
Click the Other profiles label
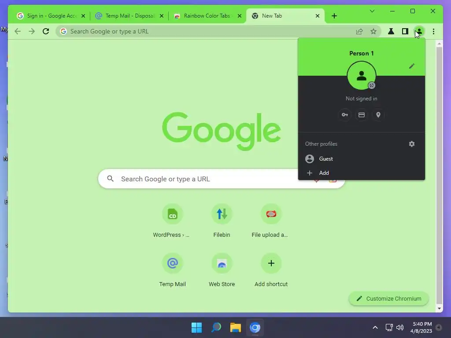click(x=321, y=144)
